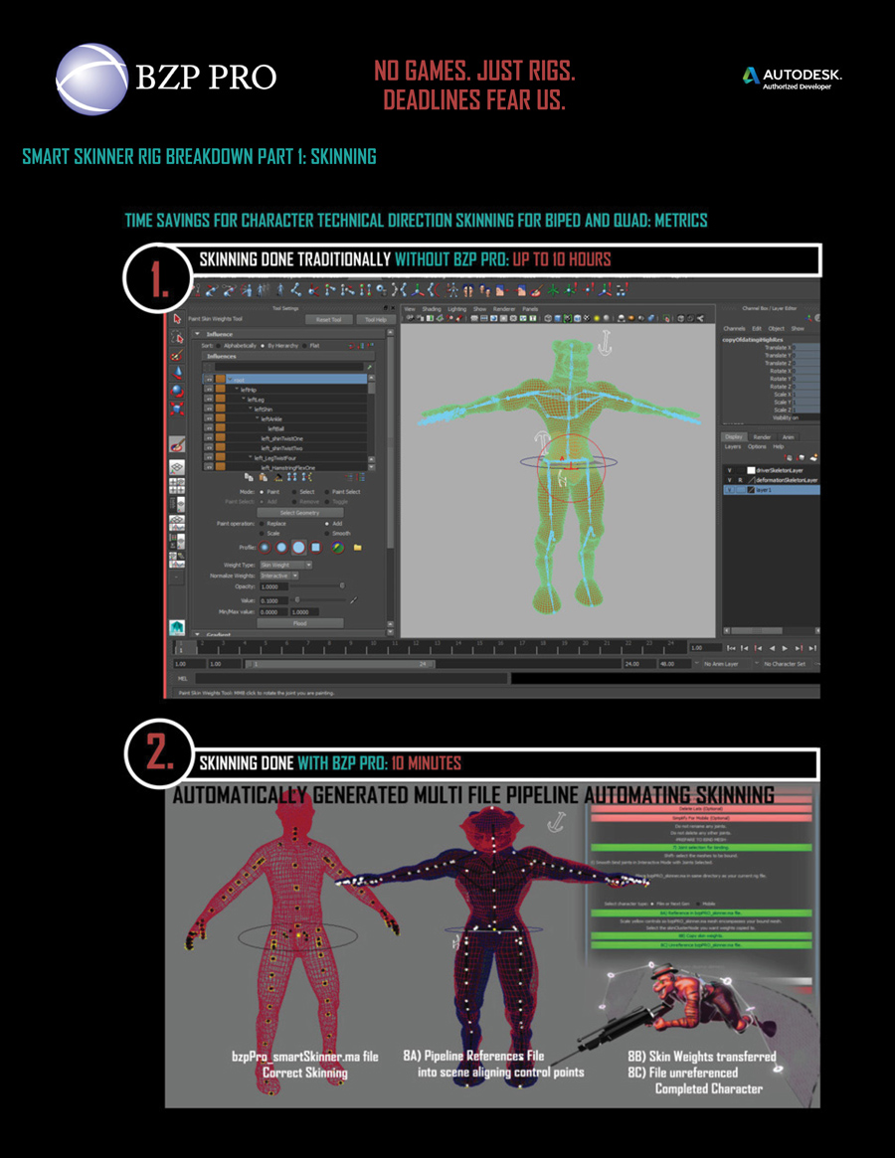Collapse the Influence section
This screenshot has width=895, height=1158.
[197, 335]
